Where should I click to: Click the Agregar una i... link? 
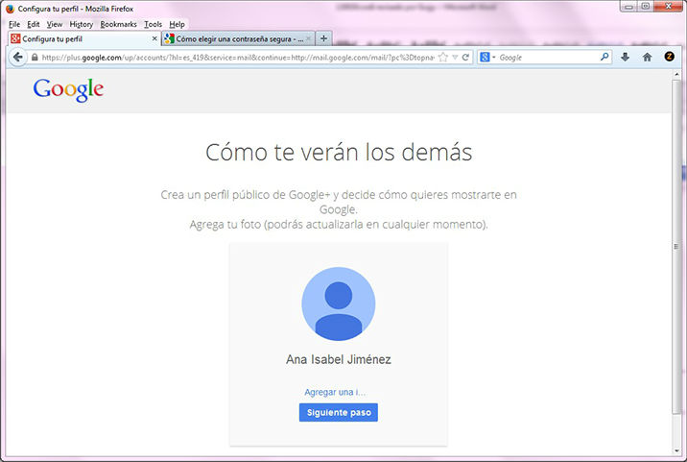[335, 392]
